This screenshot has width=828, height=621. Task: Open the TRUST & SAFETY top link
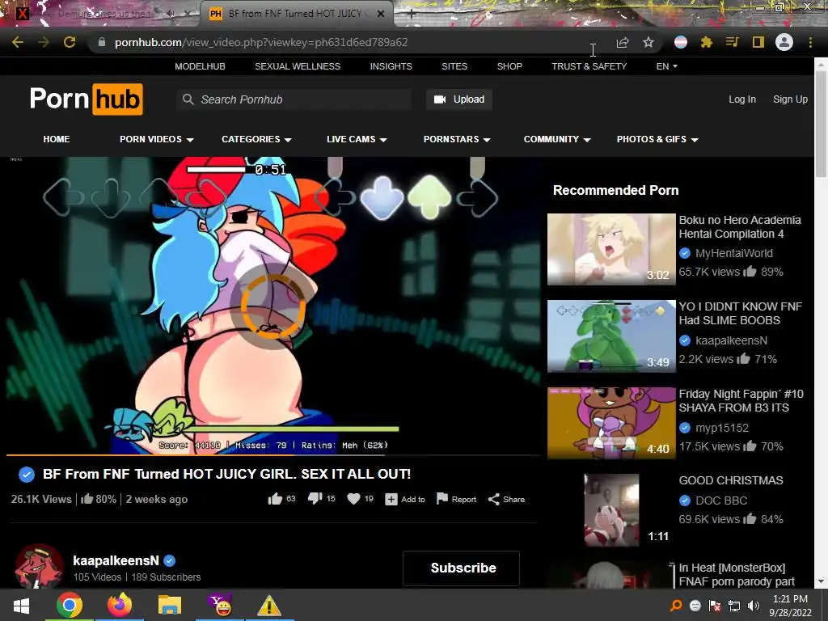589,66
